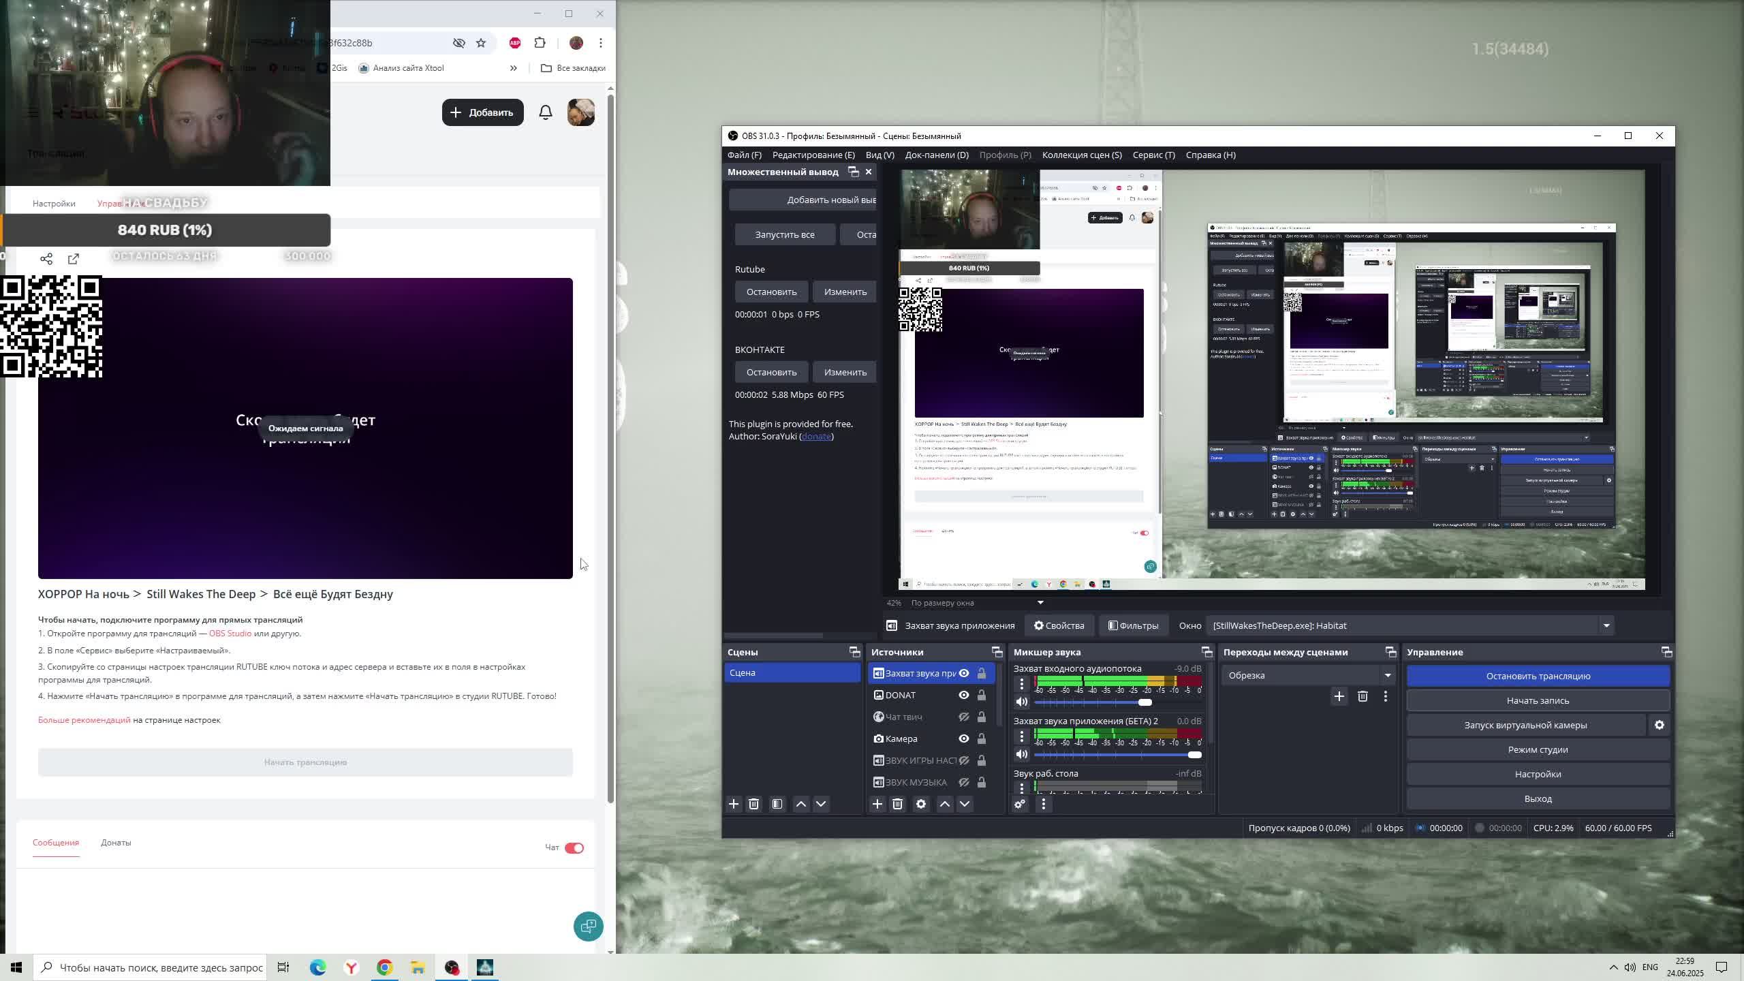Click the share icon below Rutube tabs

[46, 259]
